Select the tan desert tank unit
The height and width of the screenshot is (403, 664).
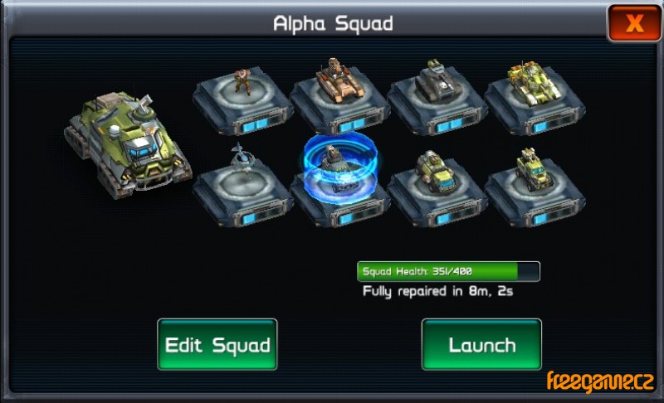tap(340, 80)
